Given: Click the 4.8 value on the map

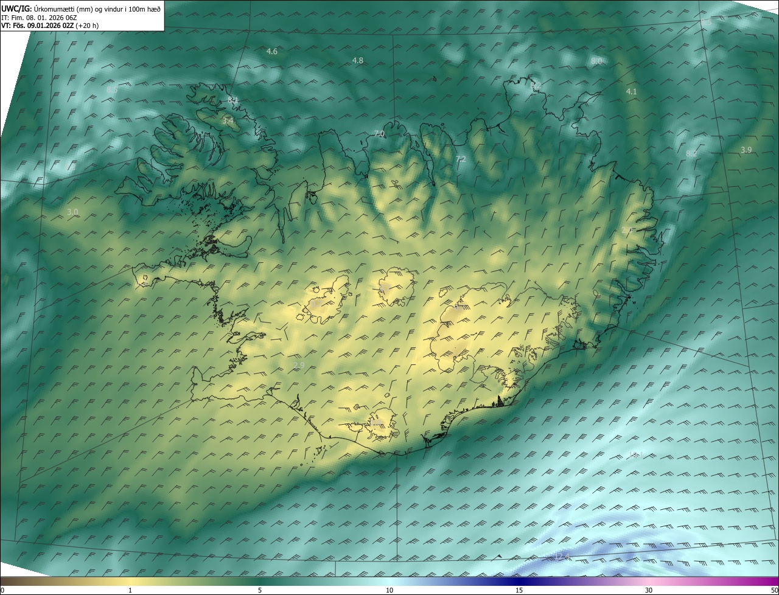Looking at the screenshot, I should coord(358,60).
